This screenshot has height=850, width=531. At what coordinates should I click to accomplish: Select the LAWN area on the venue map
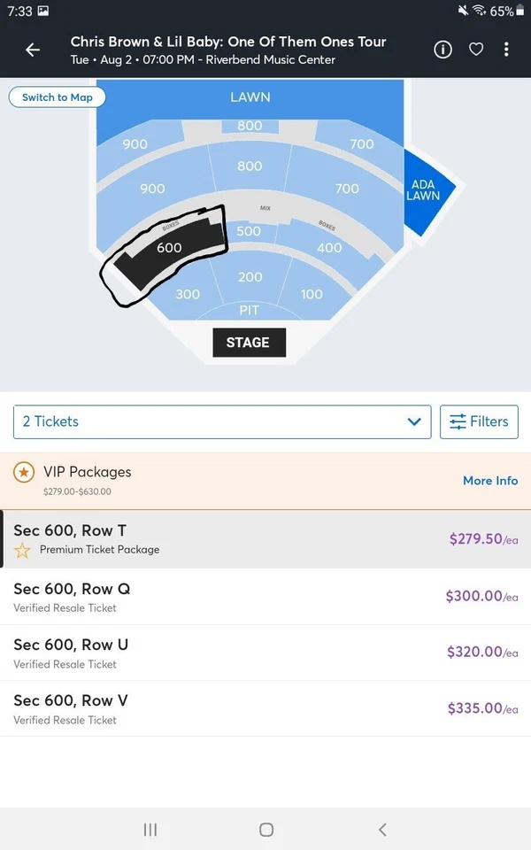[250, 97]
